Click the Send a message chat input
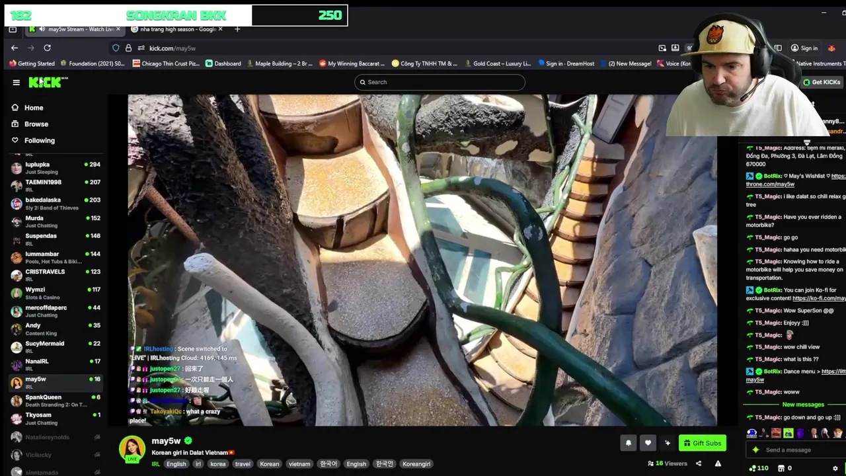Image resolution: width=846 pixels, height=476 pixels. click(x=795, y=450)
